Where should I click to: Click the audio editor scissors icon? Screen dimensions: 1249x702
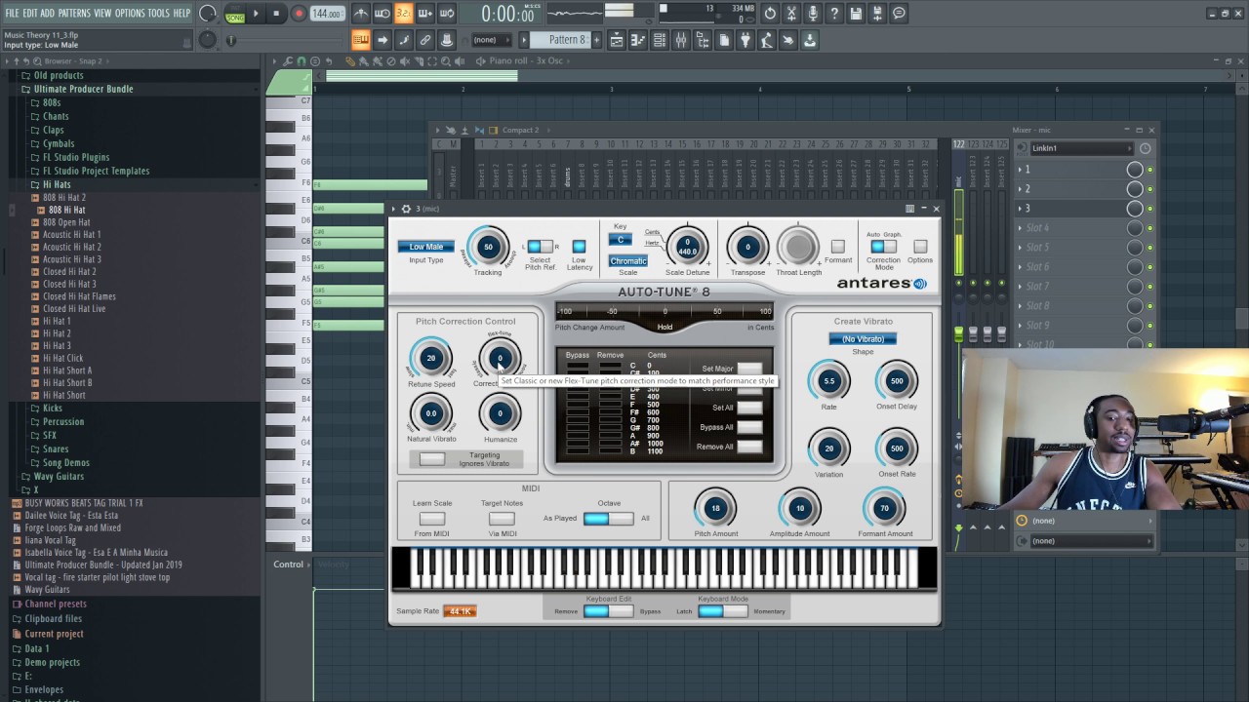791,14
